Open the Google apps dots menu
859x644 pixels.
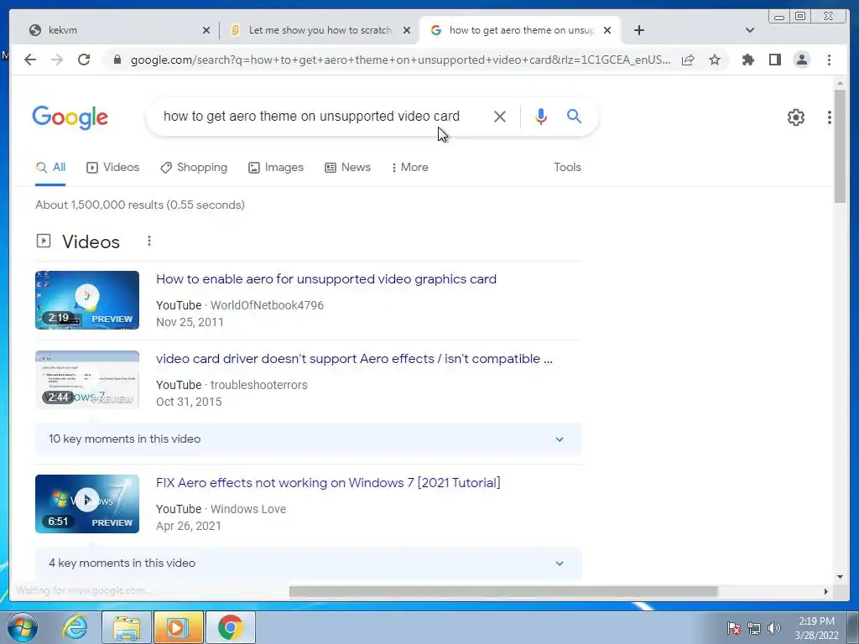coord(829,117)
